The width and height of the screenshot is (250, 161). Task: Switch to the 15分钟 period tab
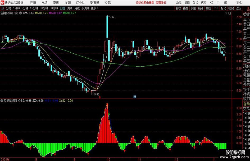[34, 8]
